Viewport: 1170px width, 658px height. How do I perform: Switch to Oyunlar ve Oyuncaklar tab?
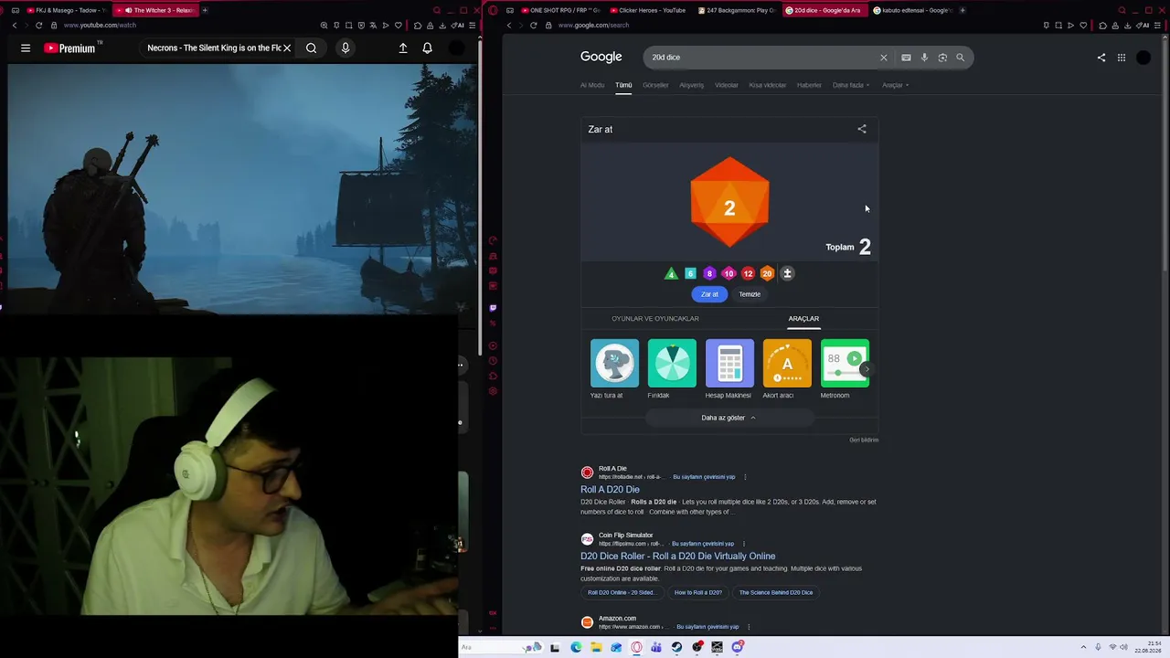pyautogui.click(x=655, y=319)
